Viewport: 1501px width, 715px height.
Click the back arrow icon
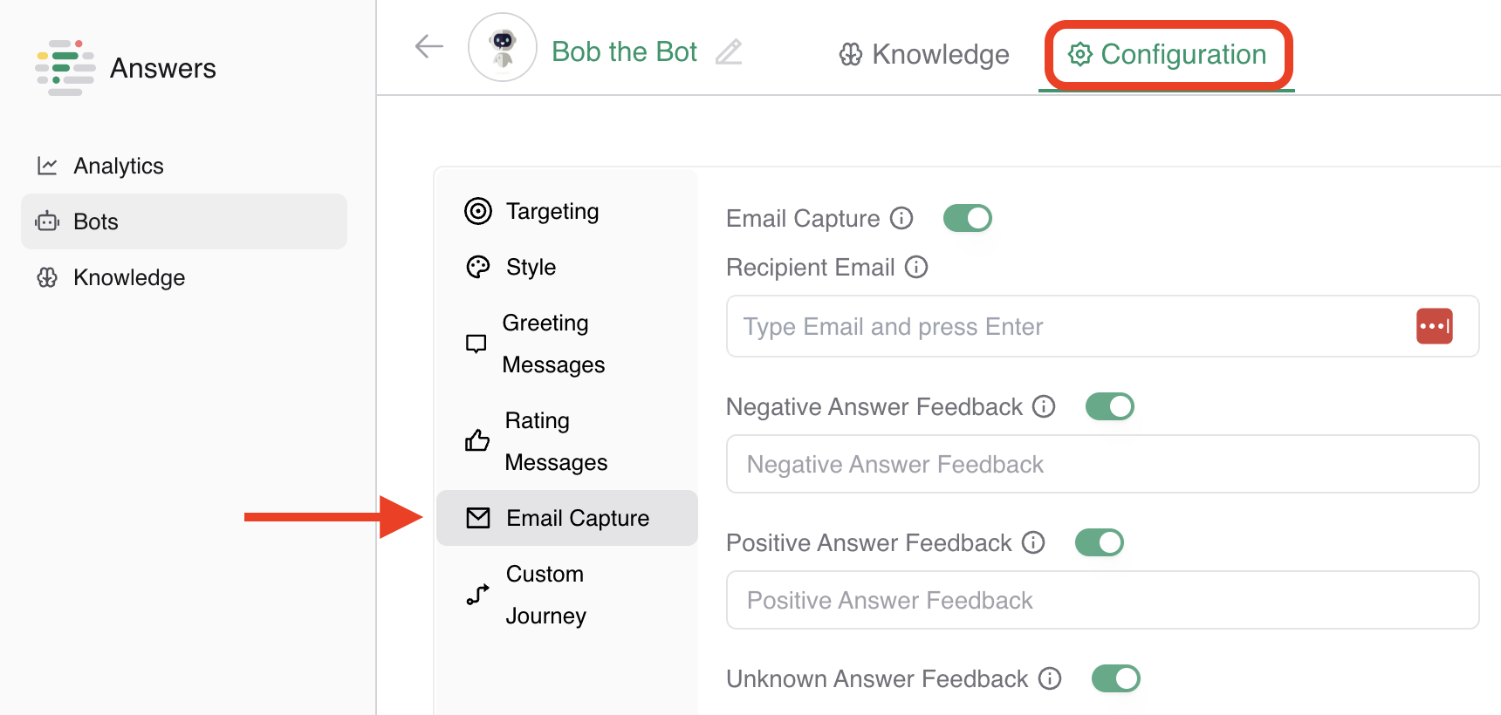point(429,47)
